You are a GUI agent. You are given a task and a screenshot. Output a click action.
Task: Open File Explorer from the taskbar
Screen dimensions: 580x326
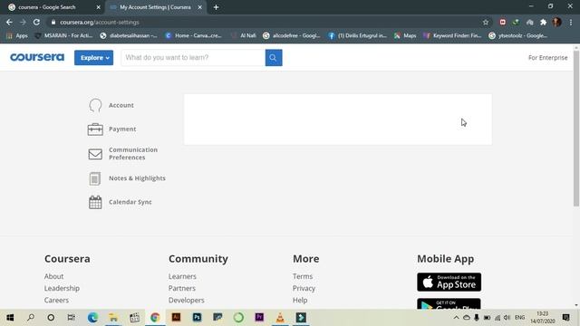(113, 318)
